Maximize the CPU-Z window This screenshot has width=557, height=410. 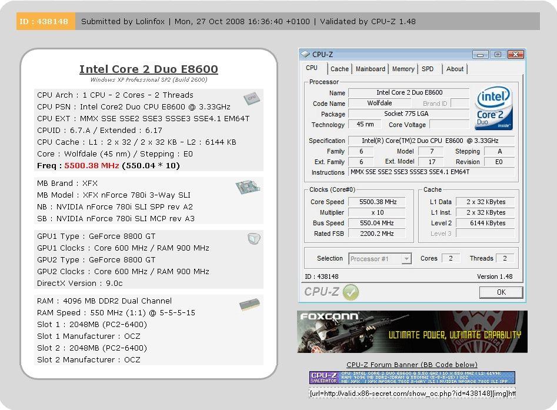coord(498,54)
